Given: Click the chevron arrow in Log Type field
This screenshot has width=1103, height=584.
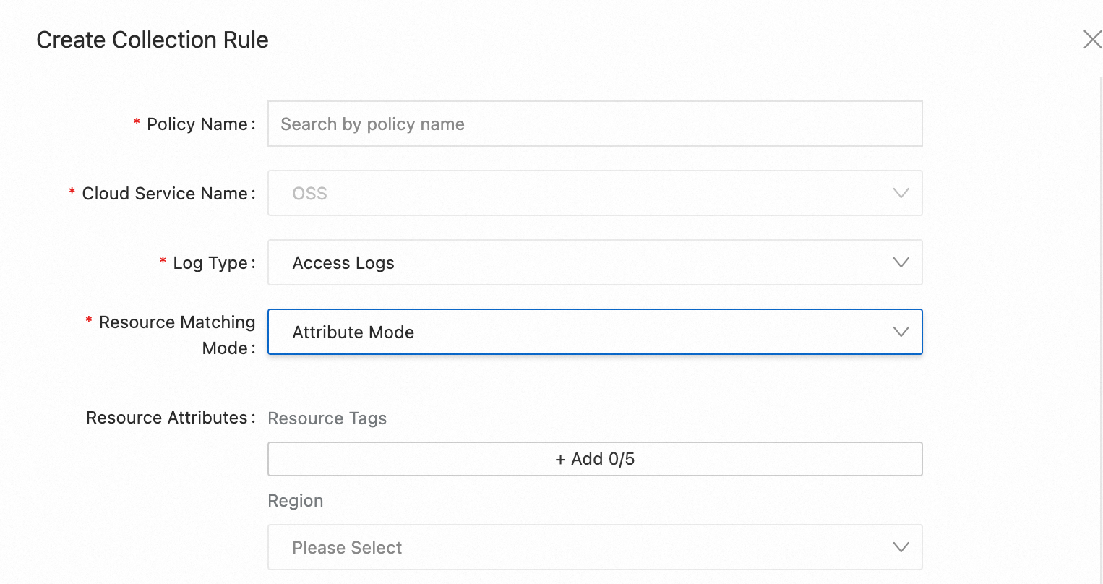Looking at the screenshot, I should (x=901, y=262).
